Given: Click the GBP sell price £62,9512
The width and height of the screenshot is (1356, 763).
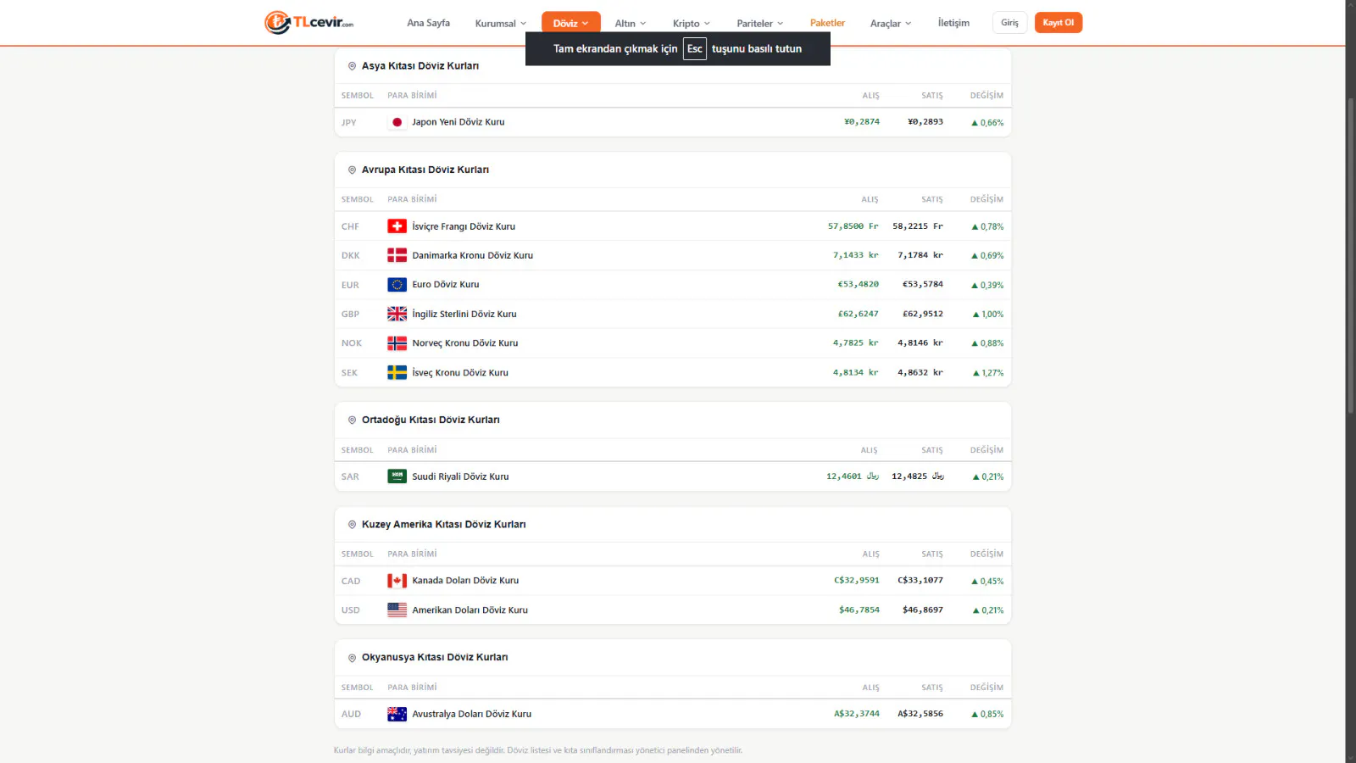Looking at the screenshot, I should pyautogui.click(x=923, y=314).
